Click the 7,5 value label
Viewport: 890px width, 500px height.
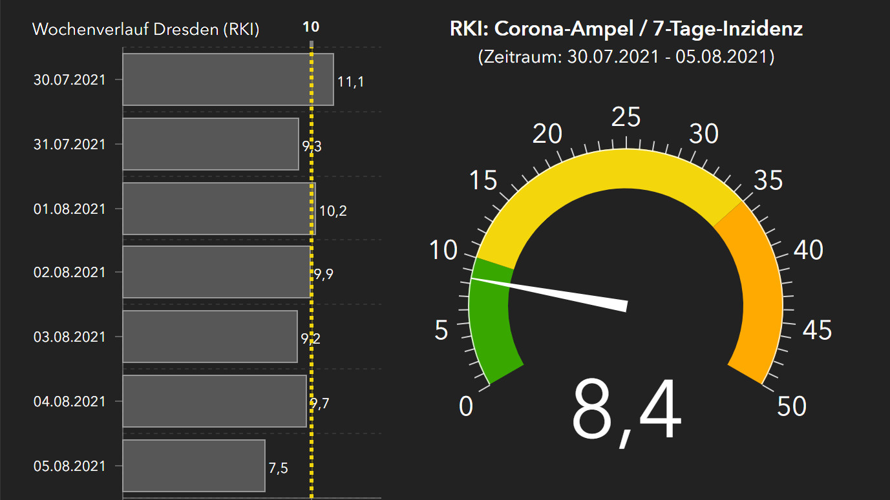[x=278, y=468]
